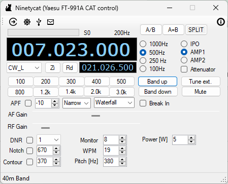
Task: Set filter width with 1.4k button
Action: 71,92
